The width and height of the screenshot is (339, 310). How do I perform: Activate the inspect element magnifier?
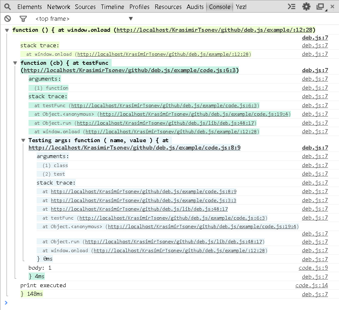click(x=7, y=7)
